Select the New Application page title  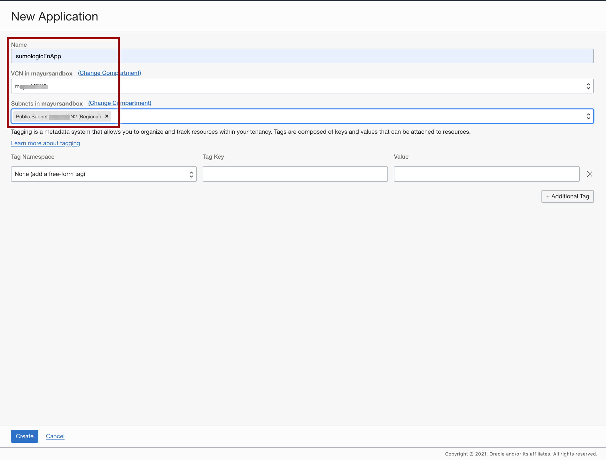(x=54, y=16)
